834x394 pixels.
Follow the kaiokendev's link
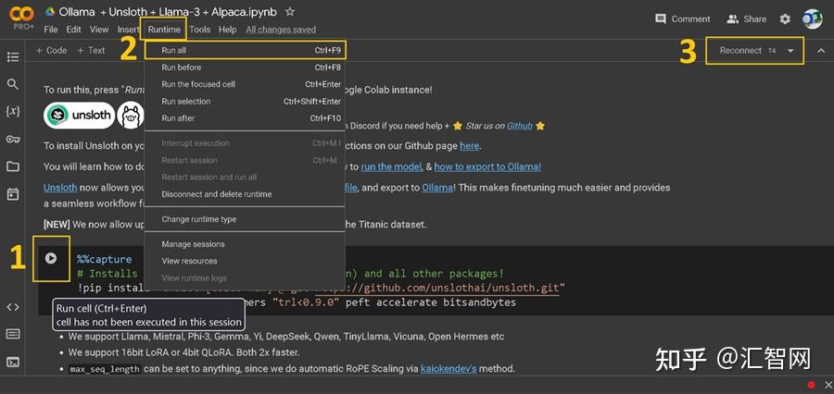(x=449, y=368)
